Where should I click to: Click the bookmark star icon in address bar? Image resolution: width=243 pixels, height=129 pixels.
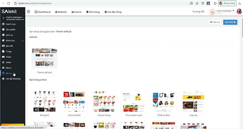(197, 3)
